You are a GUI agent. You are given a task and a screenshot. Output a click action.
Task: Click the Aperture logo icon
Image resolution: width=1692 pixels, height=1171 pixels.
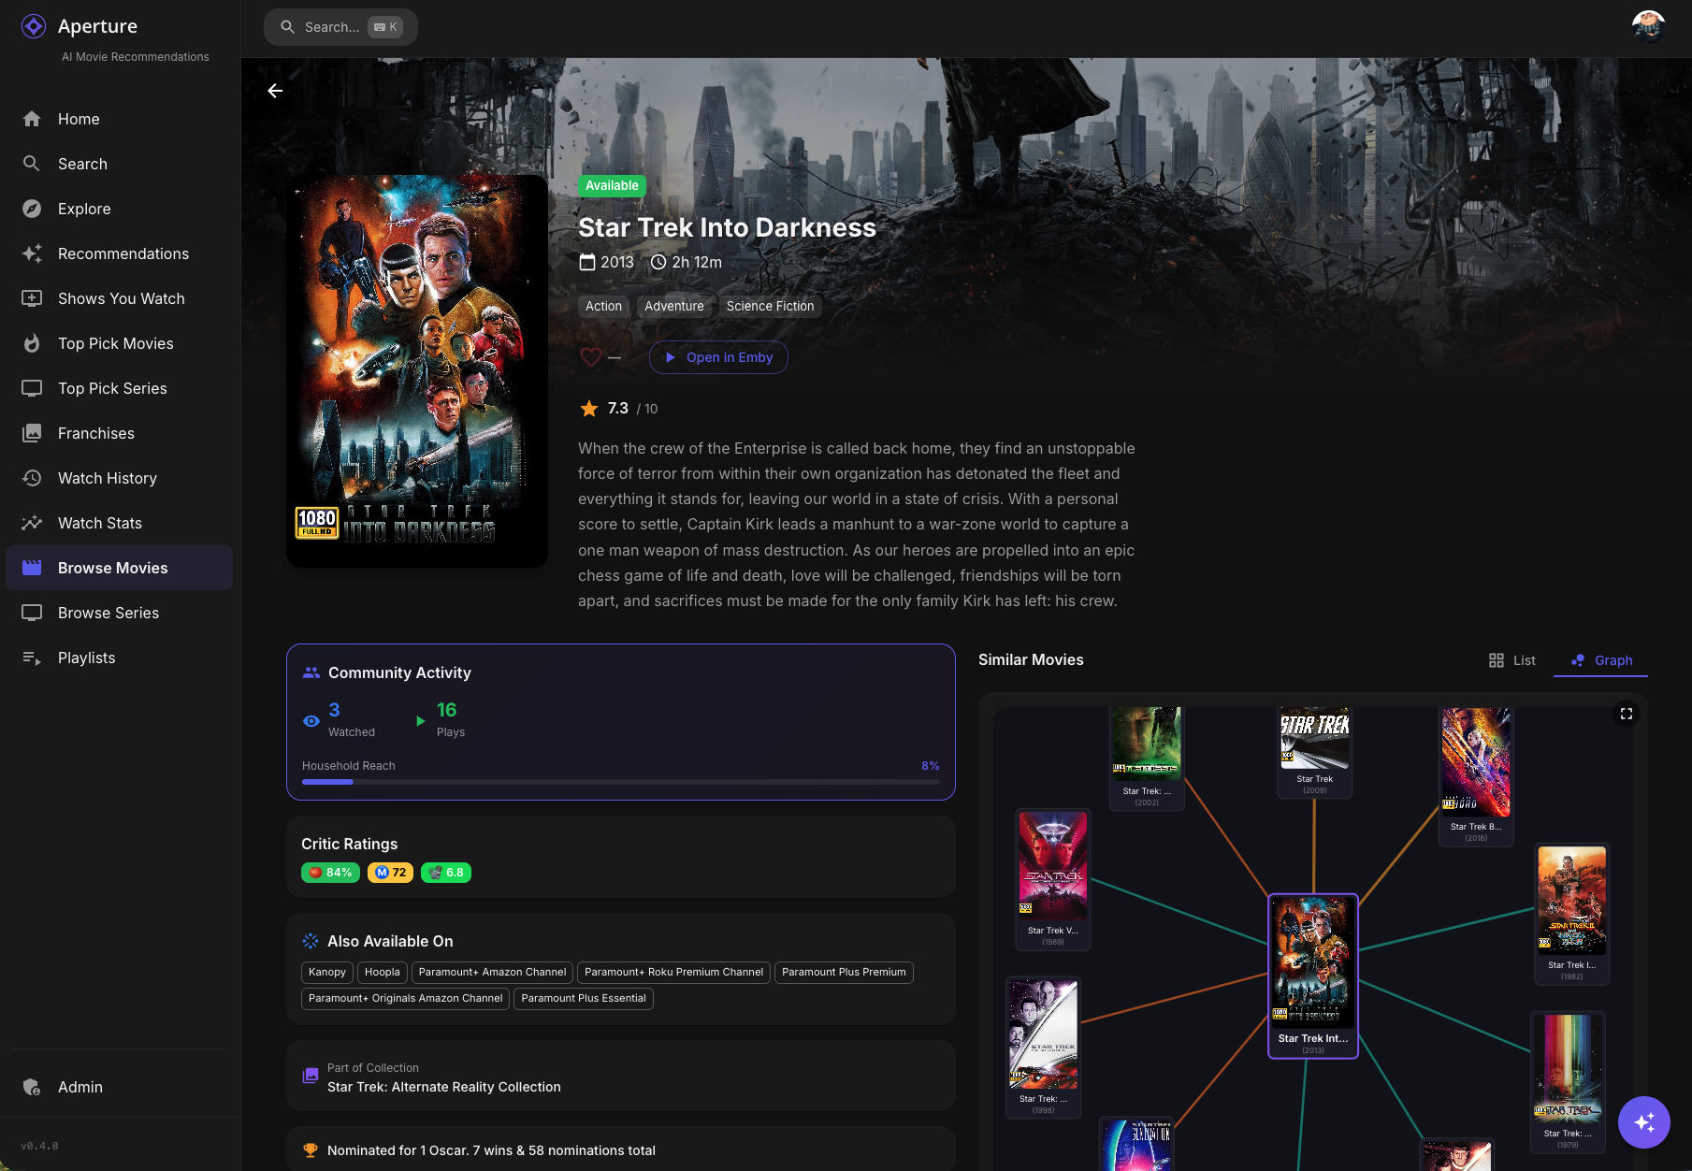pos(34,26)
